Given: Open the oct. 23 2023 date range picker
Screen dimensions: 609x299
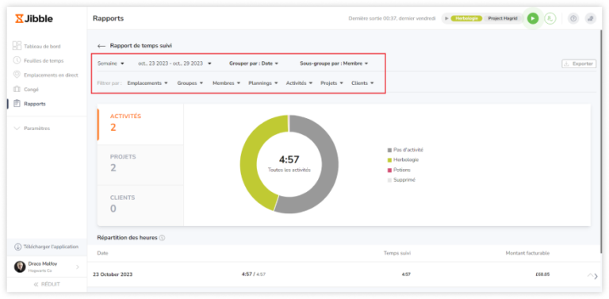Looking at the screenshot, I should click(174, 63).
